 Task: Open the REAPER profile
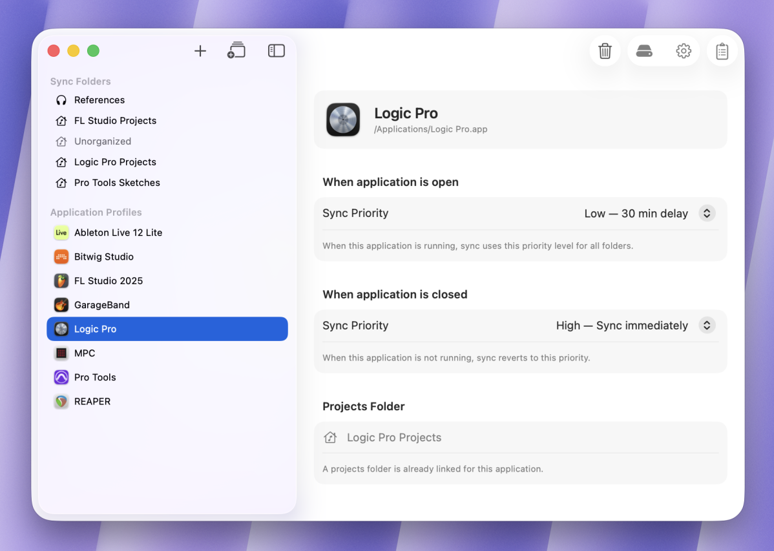click(x=167, y=401)
